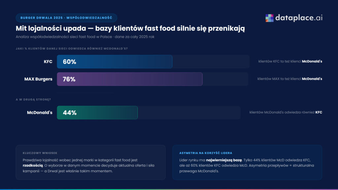The width and height of the screenshot is (338, 190).
Task: Select the Burger Drwala 2025 badge
Action: [x=66, y=18]
